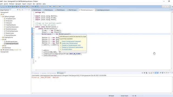
Task: Click Create class 'BorderLayout' quick fix
Action: 70,43
